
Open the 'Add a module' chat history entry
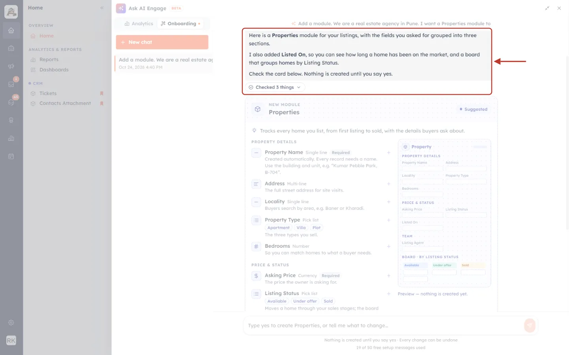point(164,63)
